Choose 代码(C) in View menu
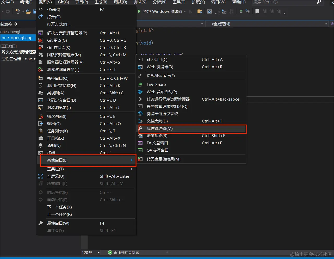The width and height of the screenshot is (334, 259). pos(86,10)
